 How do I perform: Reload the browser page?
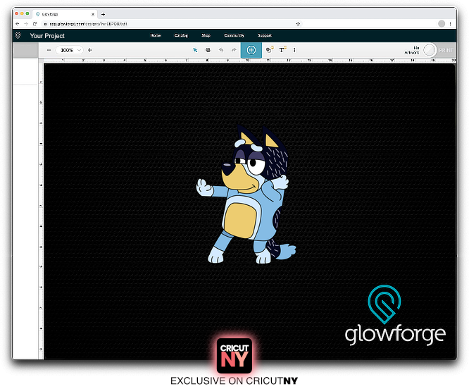[x=35, y=24]
